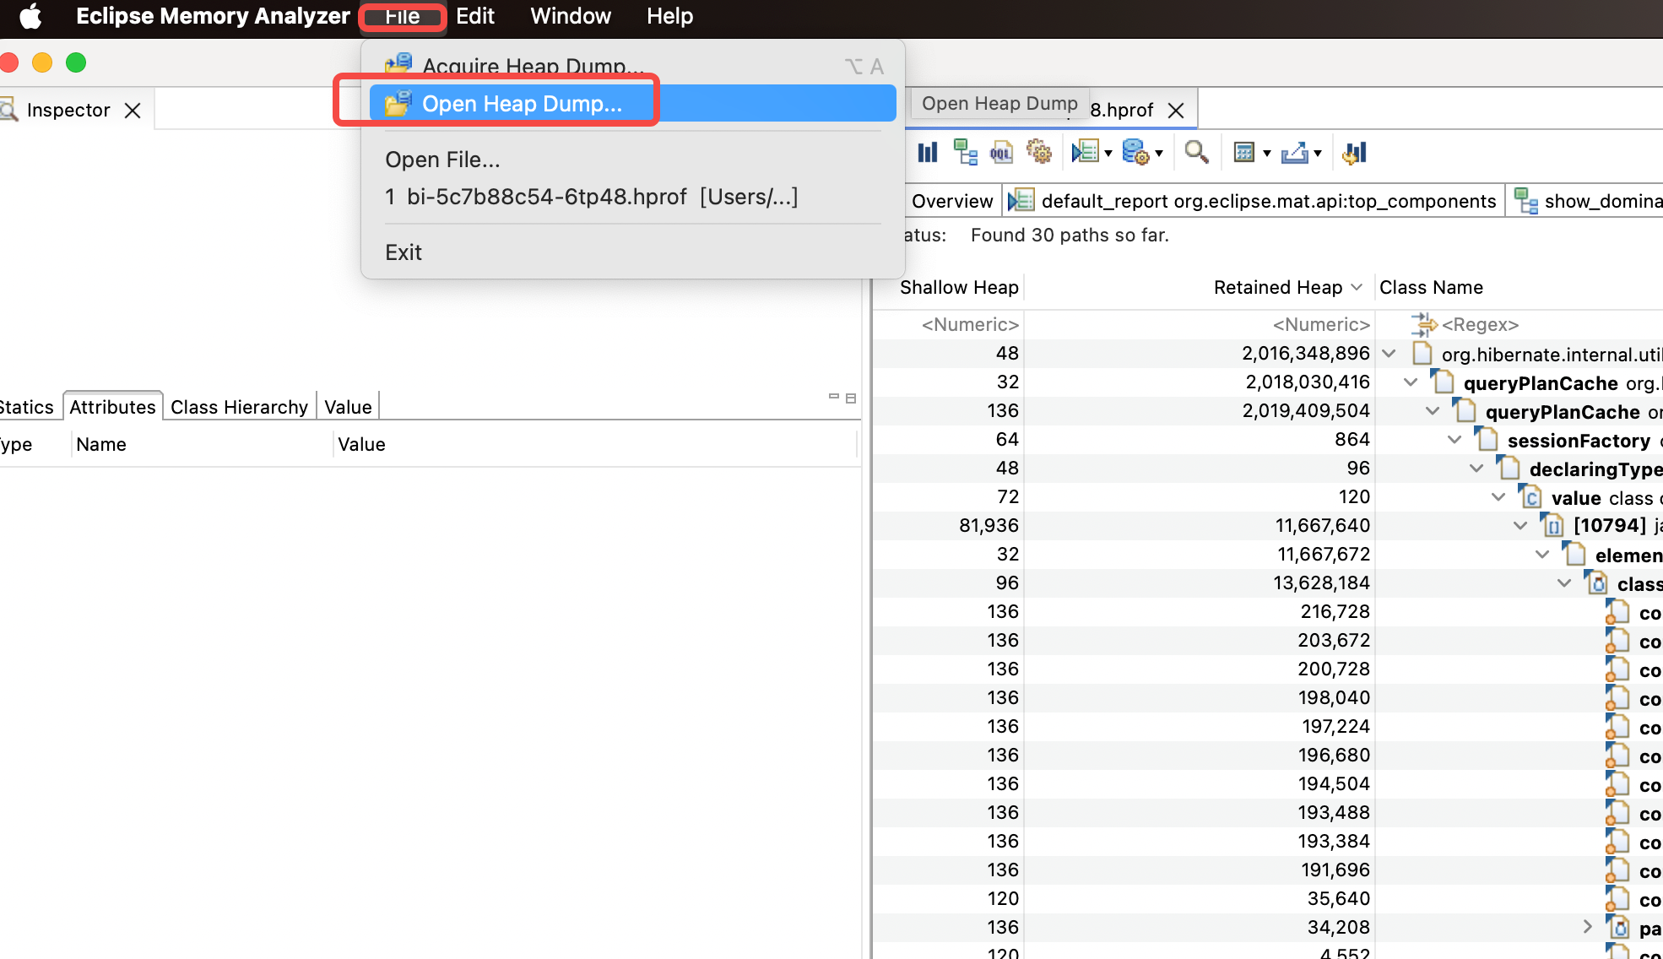The width and height of the screenshot is (1663, 959).
Task: Open recent file bi-5c7b88c54-6tp48.hprof
Action: click(x=633, y=197)
